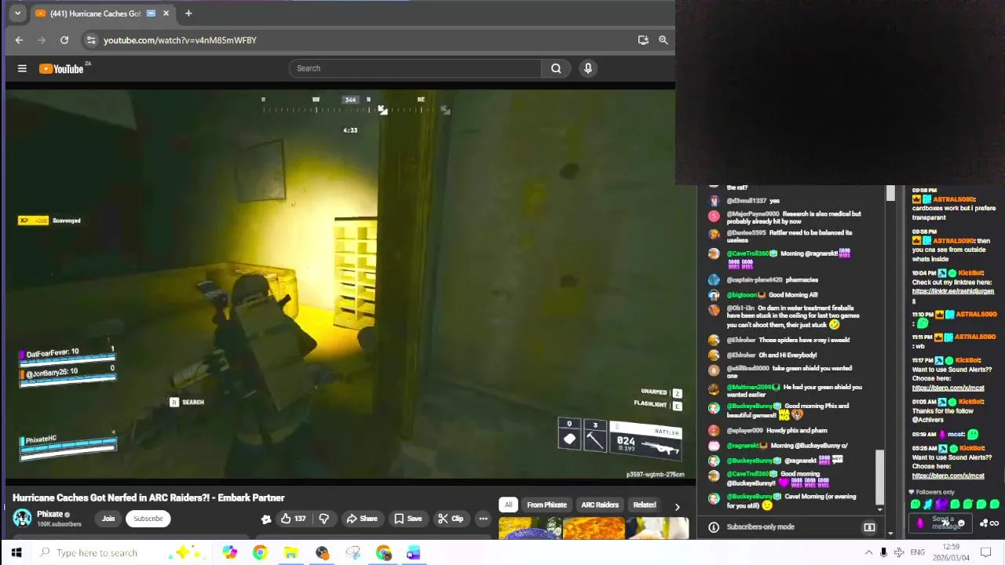Click the first green emote below Followers only
The height and width of the screenshot is (565, 1005).
click(x=915, y=505)
